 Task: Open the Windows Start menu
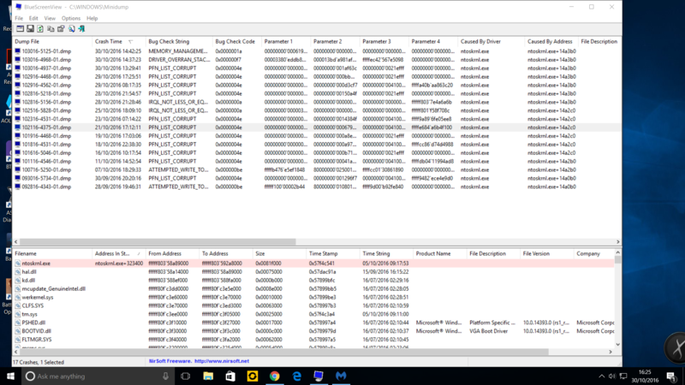click(10, 376)
